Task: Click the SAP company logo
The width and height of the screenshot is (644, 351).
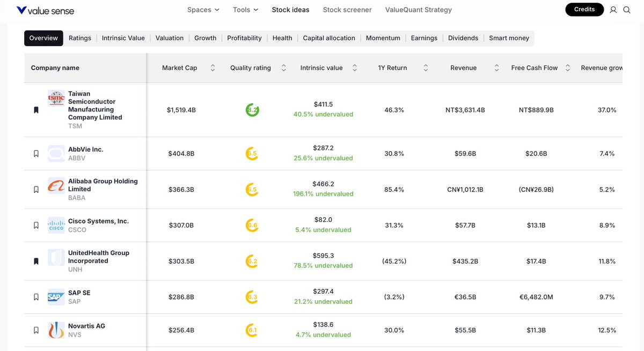Action: 56,297
